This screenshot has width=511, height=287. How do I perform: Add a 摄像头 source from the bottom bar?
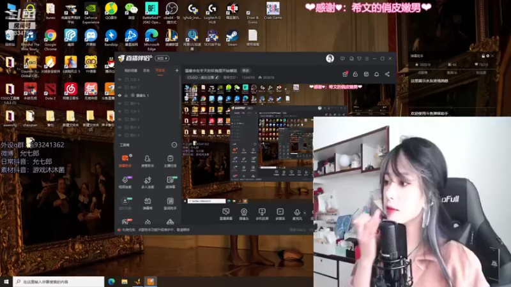pyautogui.click(x=244, y=214)
